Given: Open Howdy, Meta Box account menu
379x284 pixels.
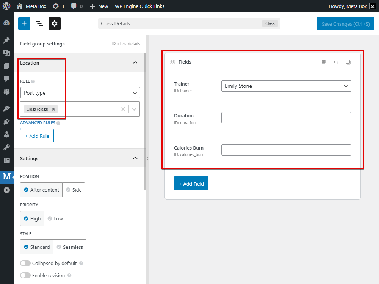Looking at the screenshot, I should point(352,6).
